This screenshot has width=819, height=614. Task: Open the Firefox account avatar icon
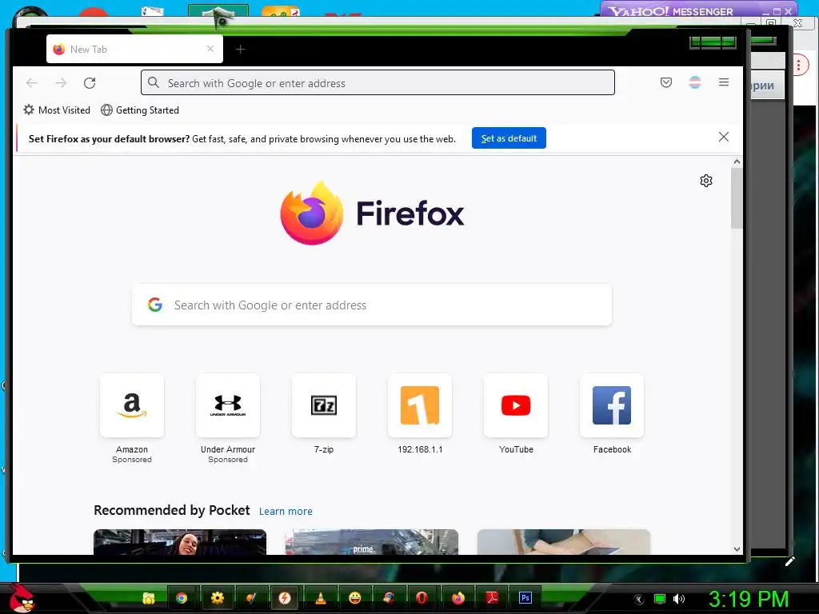pos(695,82)
